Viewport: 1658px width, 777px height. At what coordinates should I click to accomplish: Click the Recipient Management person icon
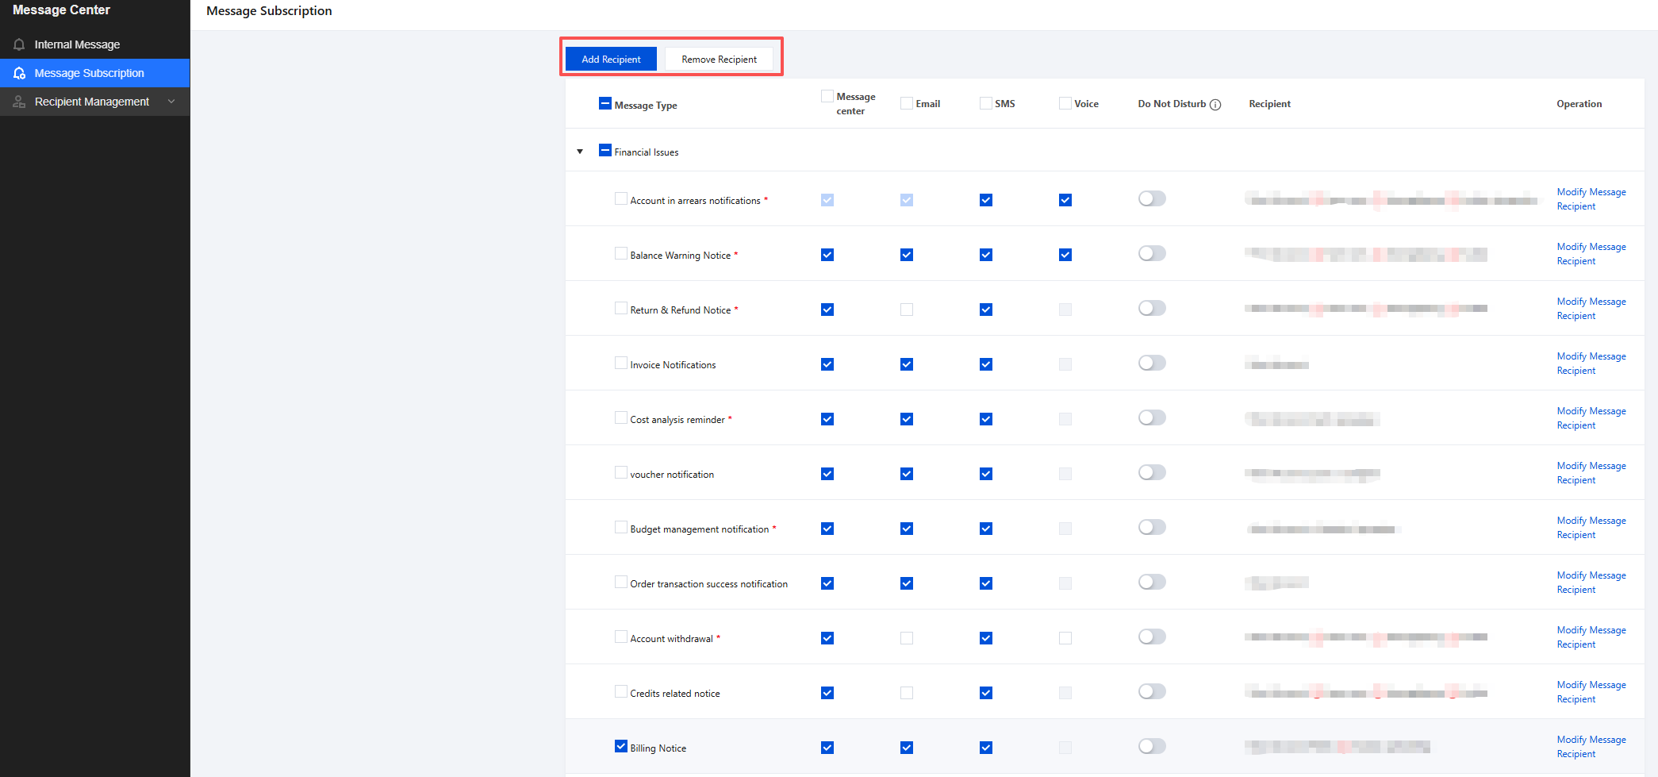(19, 102)
